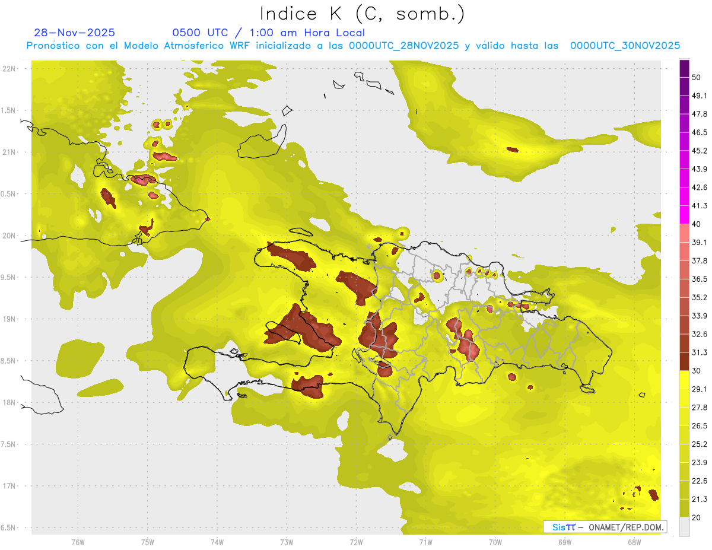The height and width of the screenshot is (550, 712).
Task: Click the colorbar label "40"
Action: pos(696,224)
